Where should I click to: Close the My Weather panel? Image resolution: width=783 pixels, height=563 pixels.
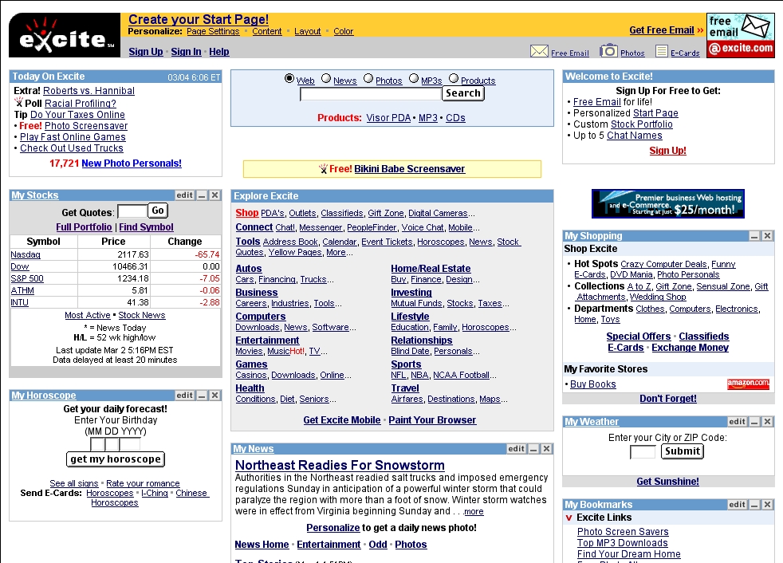(767, 422)
